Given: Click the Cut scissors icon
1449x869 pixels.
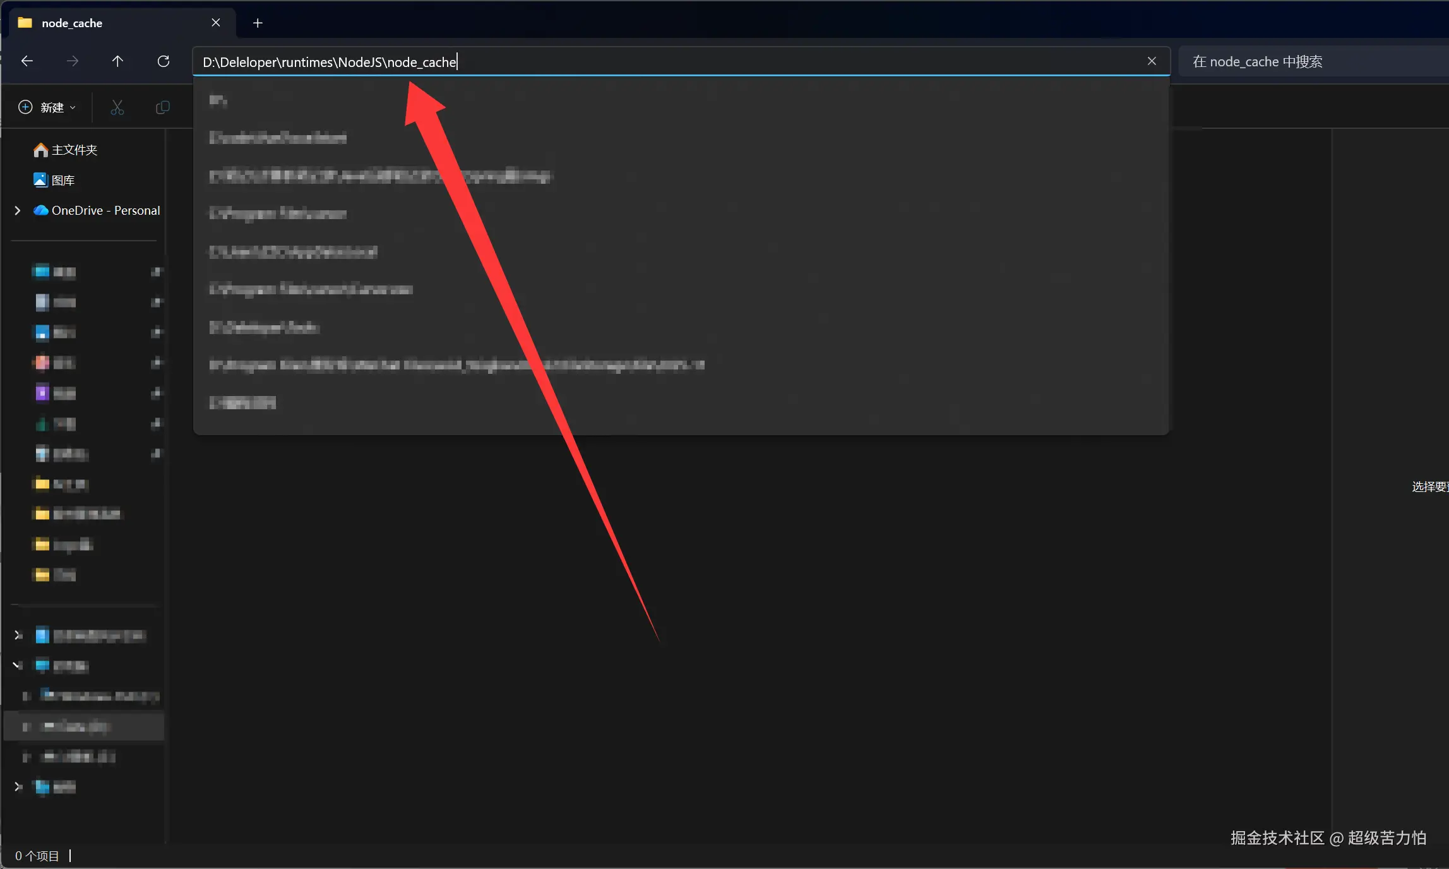Looking at the screenshot, I should click(x=117, y=107).
